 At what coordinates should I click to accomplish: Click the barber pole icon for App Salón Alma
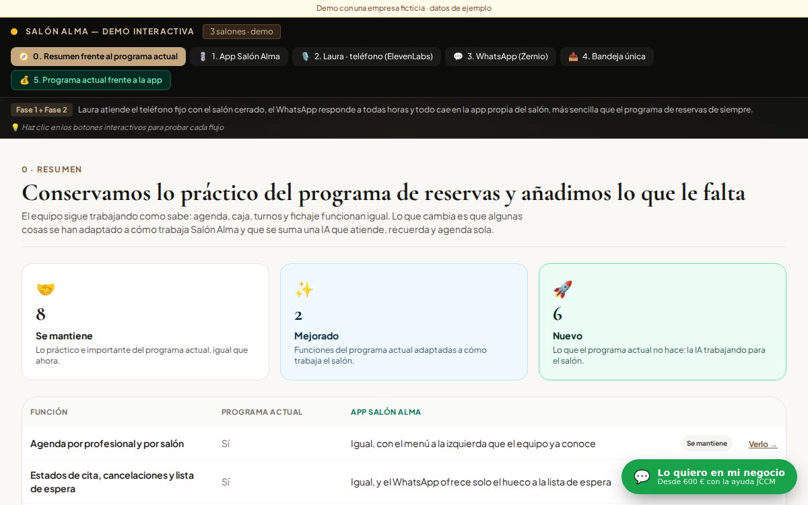tap(203, 57)
